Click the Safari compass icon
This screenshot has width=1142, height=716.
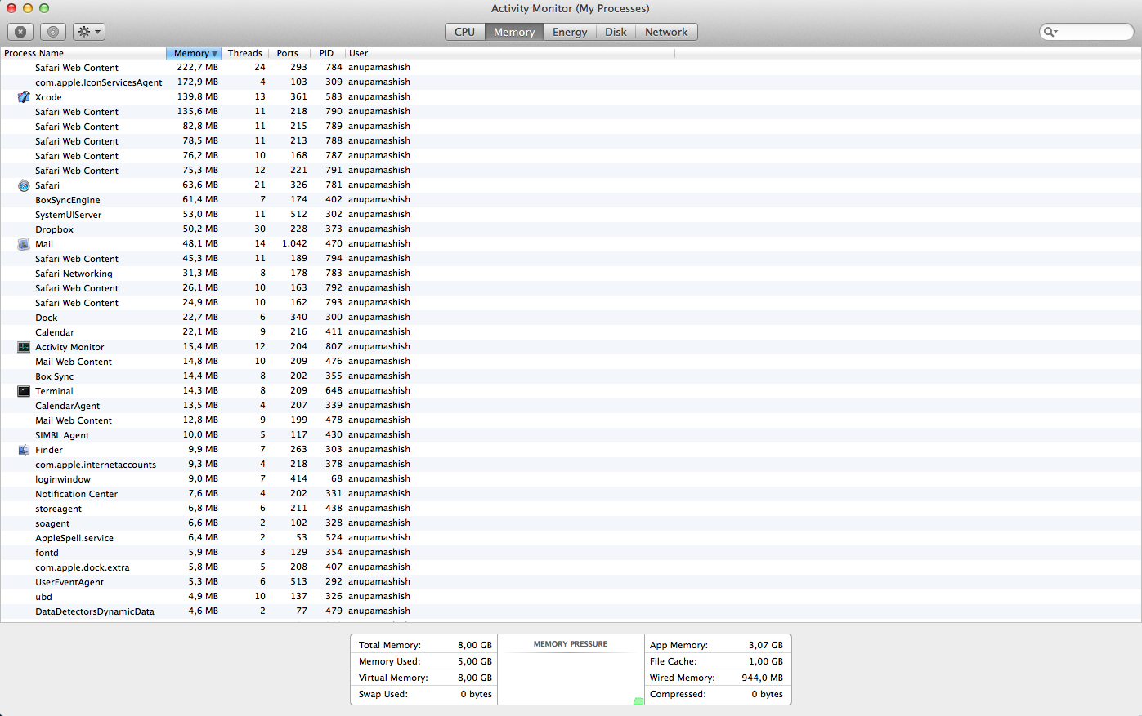tap(24, 185)
